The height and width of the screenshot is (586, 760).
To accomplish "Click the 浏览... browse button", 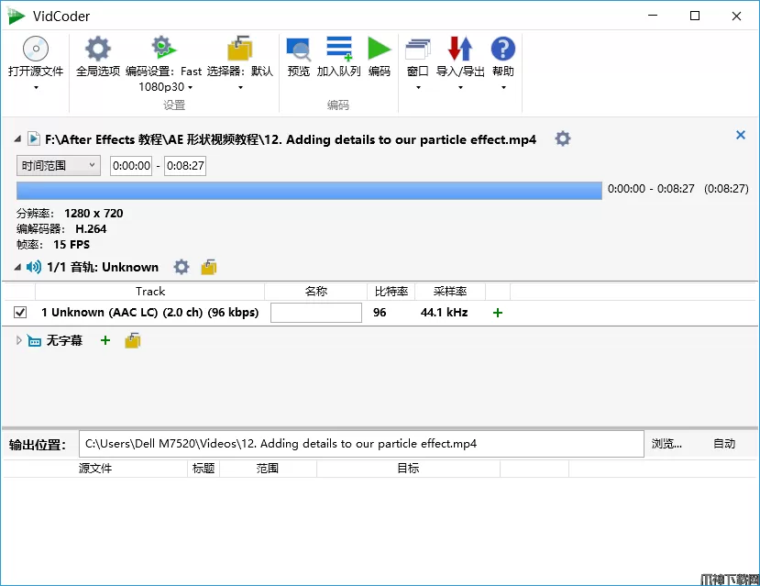I will click(x=666, y=444).
